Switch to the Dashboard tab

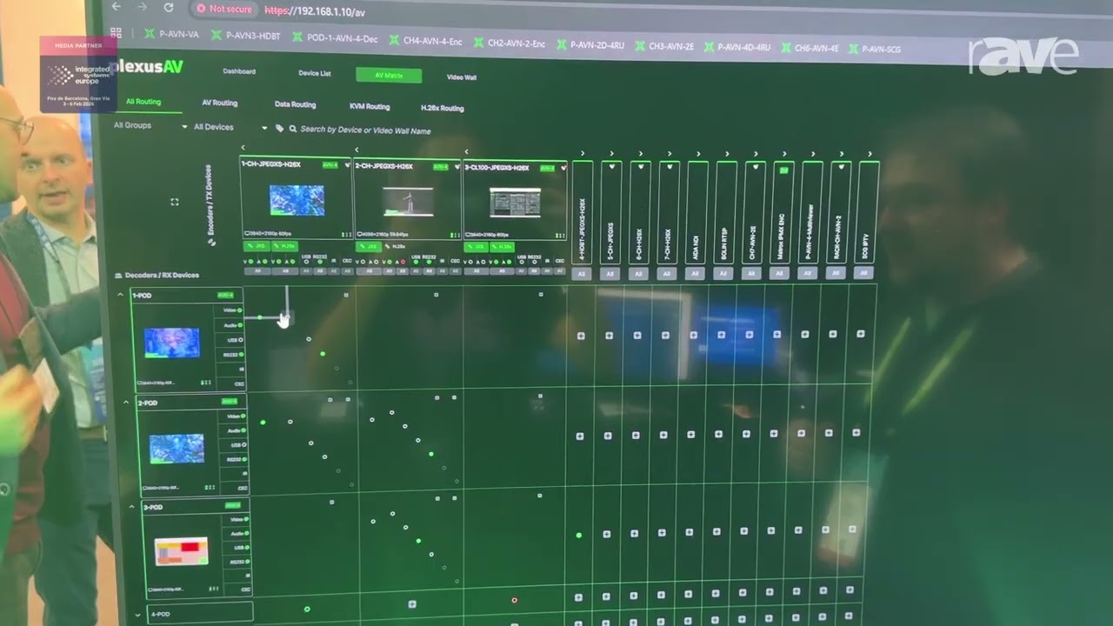tap(239, 71)
